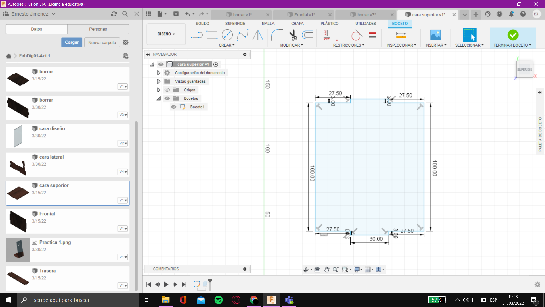Collapse the Bocetos node
Screen dimensions: 545x307
pyautogui.click(x=158, y=98)
